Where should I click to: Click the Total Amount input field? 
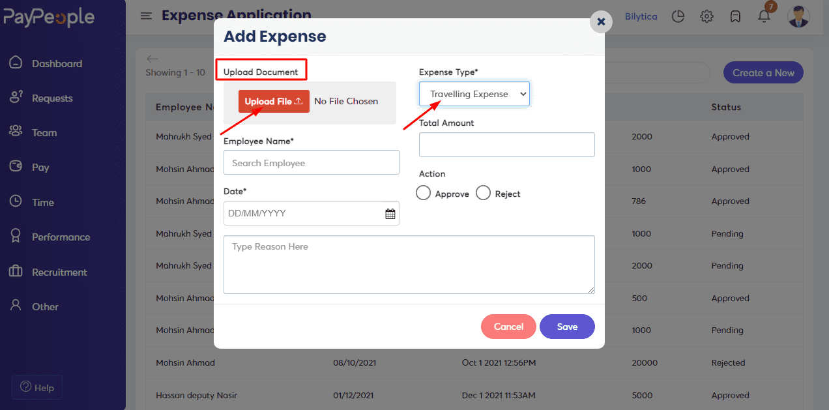tap(506, 145)
